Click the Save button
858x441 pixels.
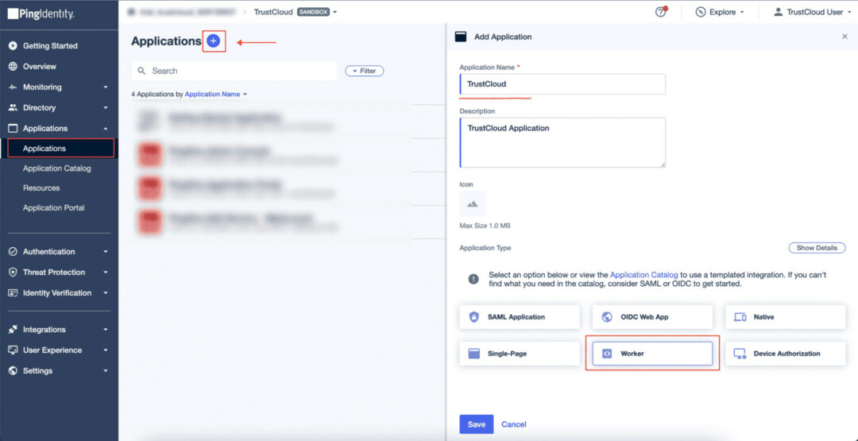pos(476,424)
